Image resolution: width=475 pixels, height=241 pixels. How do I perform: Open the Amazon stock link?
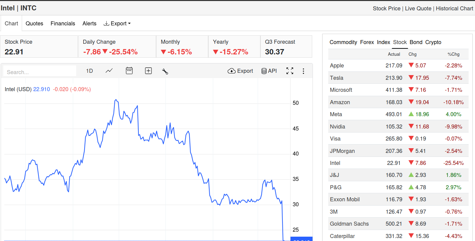340,102
